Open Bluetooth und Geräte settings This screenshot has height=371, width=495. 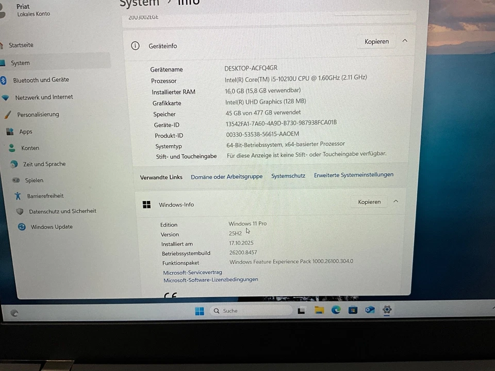click(x=41, y=80)
